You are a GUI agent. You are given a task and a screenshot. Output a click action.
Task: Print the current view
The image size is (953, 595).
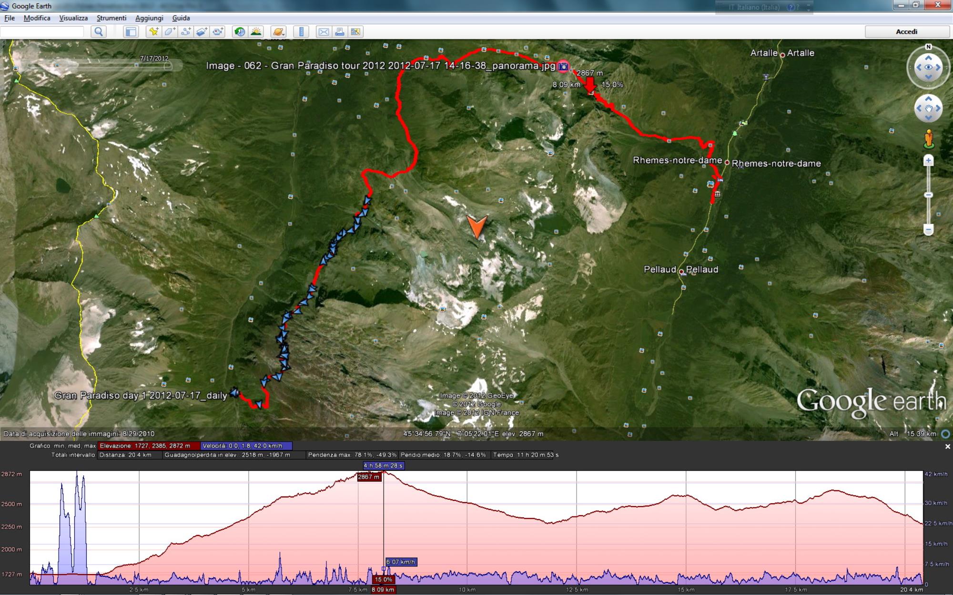click(x=340, y=32)
